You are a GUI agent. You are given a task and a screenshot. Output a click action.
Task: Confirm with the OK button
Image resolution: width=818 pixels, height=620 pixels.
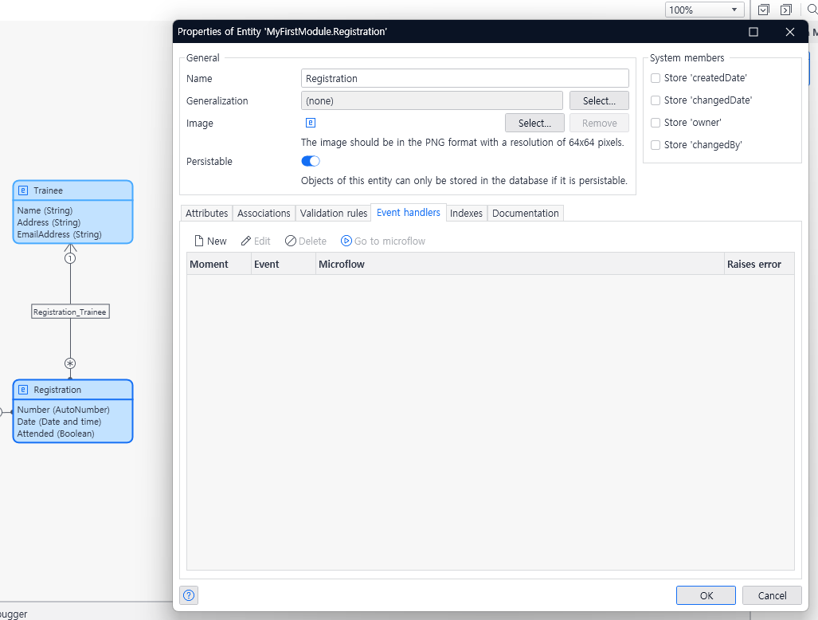706,595
